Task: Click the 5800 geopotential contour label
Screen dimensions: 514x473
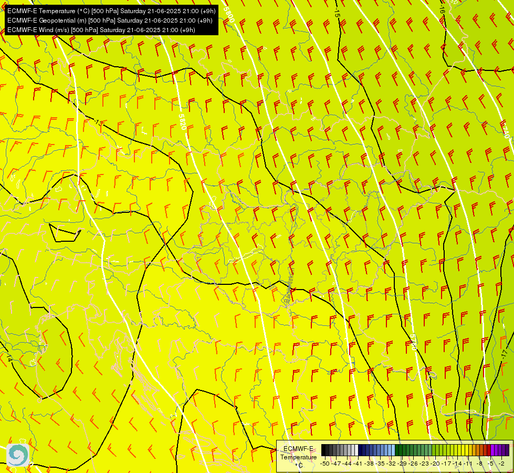Action: [229, 14]
